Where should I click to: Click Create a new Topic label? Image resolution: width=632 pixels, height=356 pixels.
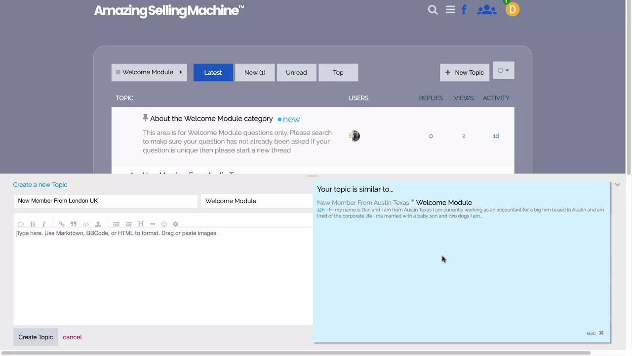40,184
